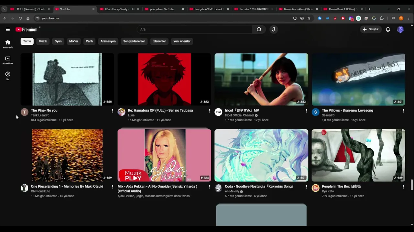The image size is (414, 232).
Task: Open options for One Piece Ending 1
Action: 112,187
